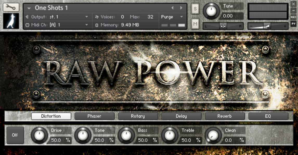Select the EQ effect page
The width and height of the screenshot is (298, 155).
[268, 116]
